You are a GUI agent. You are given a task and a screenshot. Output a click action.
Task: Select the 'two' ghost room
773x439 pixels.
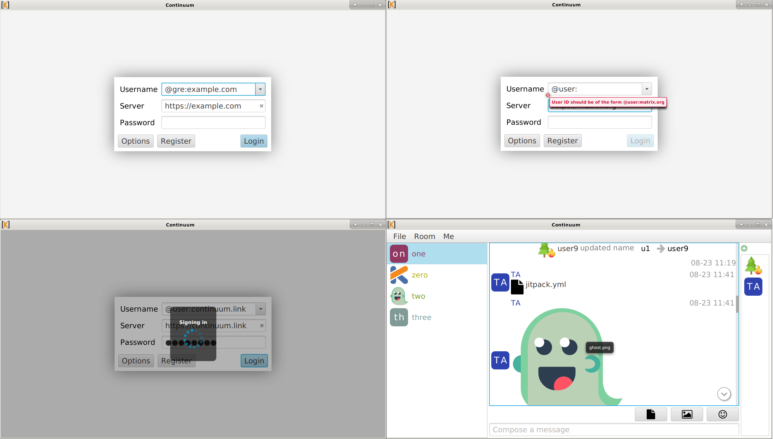pos(418,296)
